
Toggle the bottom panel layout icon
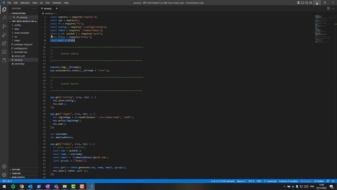[303, 3]
